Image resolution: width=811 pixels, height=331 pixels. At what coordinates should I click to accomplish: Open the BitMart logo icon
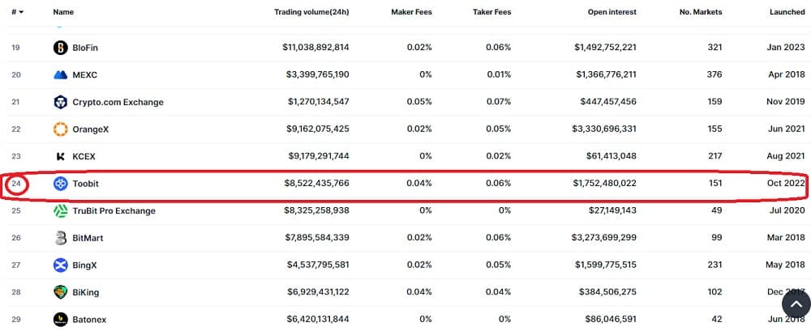coord(61,238)
